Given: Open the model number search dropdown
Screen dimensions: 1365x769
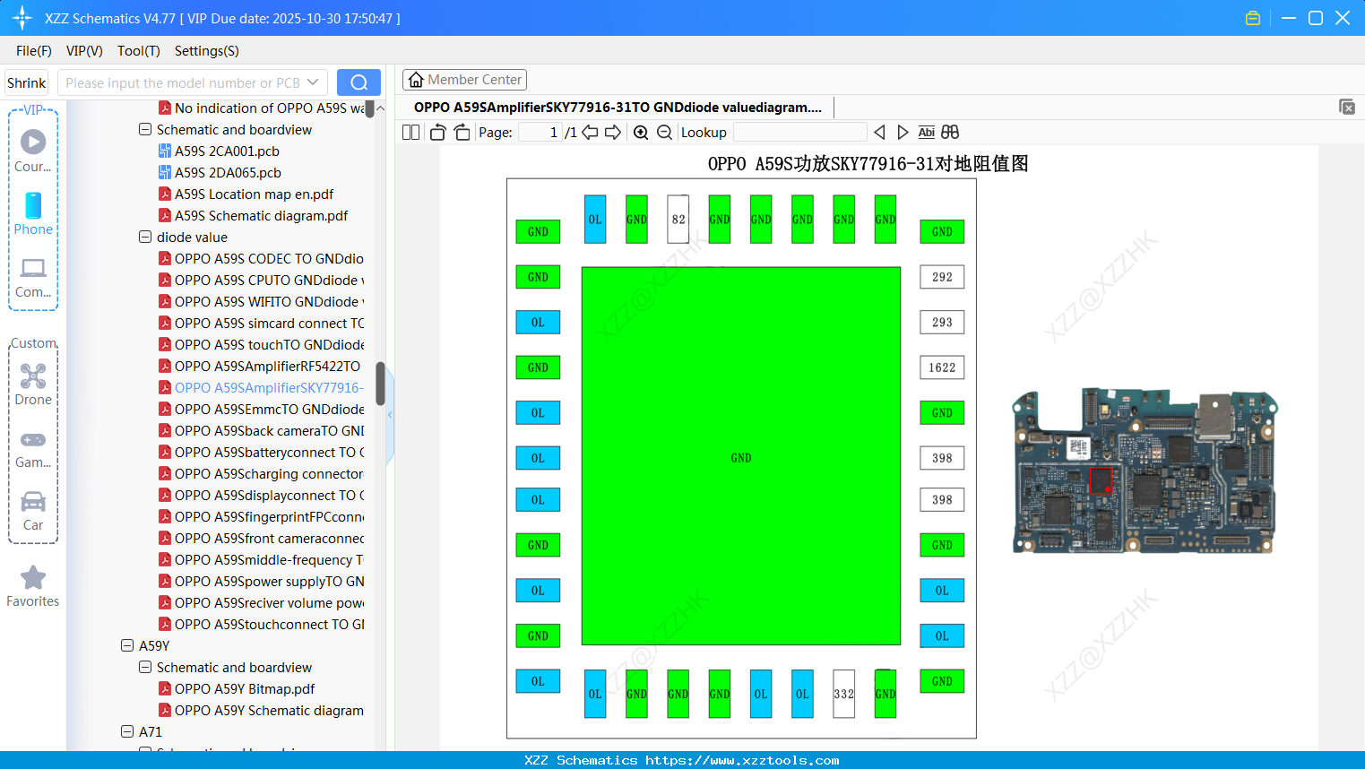Looking at the screenshot, I should tap(312, 82).
